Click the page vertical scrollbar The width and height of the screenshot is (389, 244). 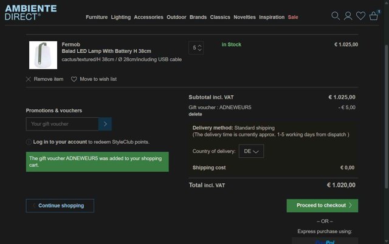[387, 117]
